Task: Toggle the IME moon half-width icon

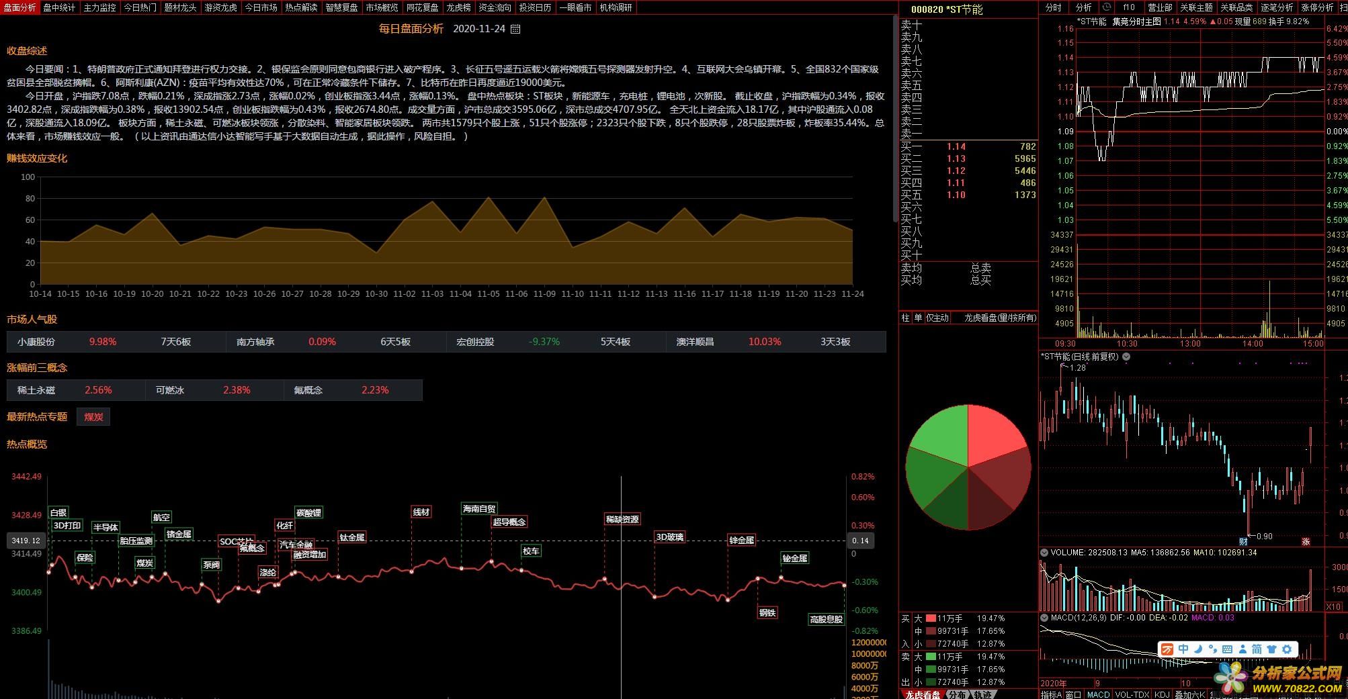Action: [x=1197, y=649]
